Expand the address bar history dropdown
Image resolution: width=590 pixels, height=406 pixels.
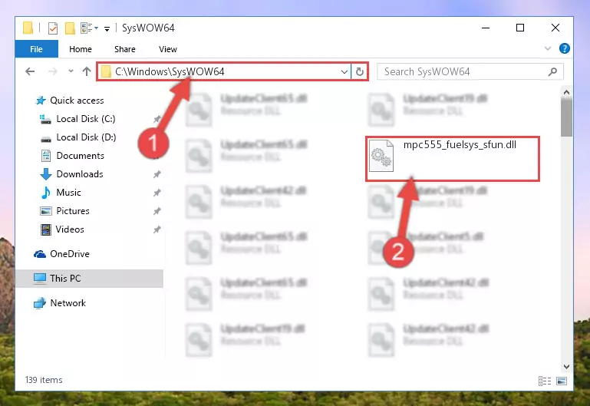pos(344,71)
